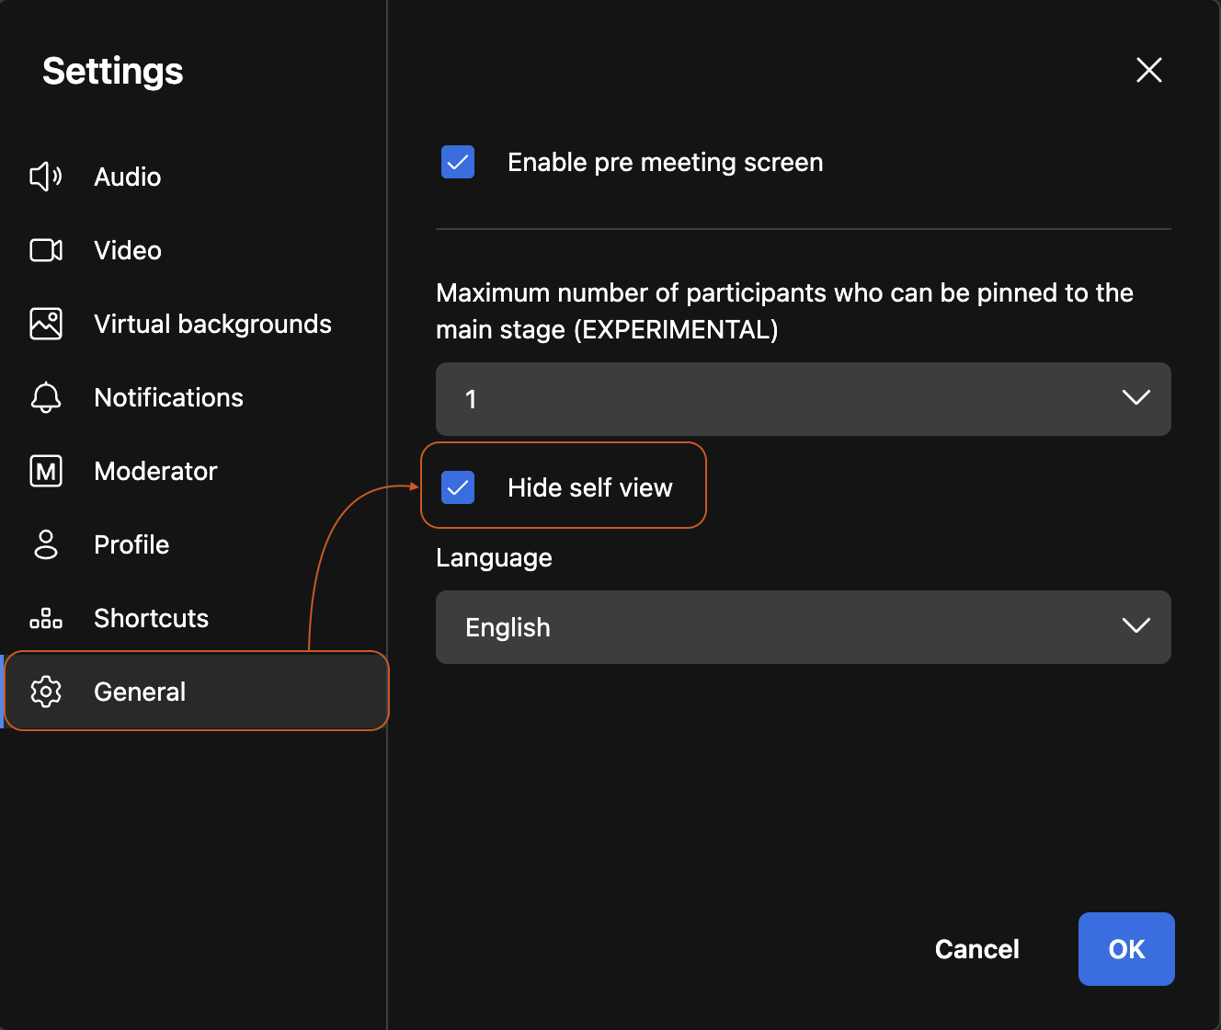Click the Shortcuts icon in sidebar
The height and width of the screenshot is (1030, 1221).
[46, 618]
